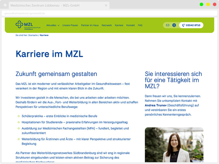219x164 pixels.
Task: Click the Andrea Trunev name link
Action: (x=156, y=105)
